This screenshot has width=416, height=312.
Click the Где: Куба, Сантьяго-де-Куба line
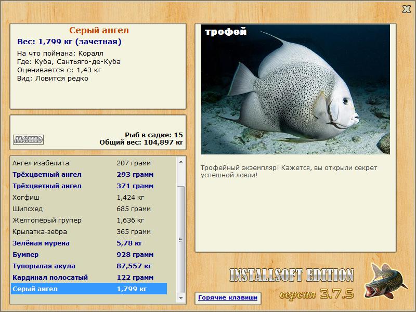[x=69, y=62]
